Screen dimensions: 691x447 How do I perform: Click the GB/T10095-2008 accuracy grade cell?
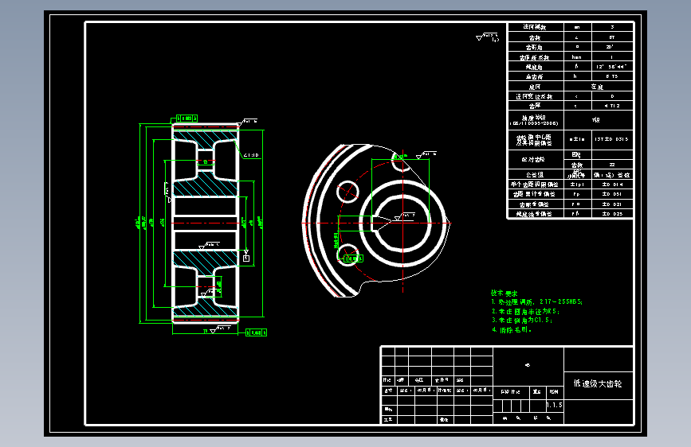(536, 120)
